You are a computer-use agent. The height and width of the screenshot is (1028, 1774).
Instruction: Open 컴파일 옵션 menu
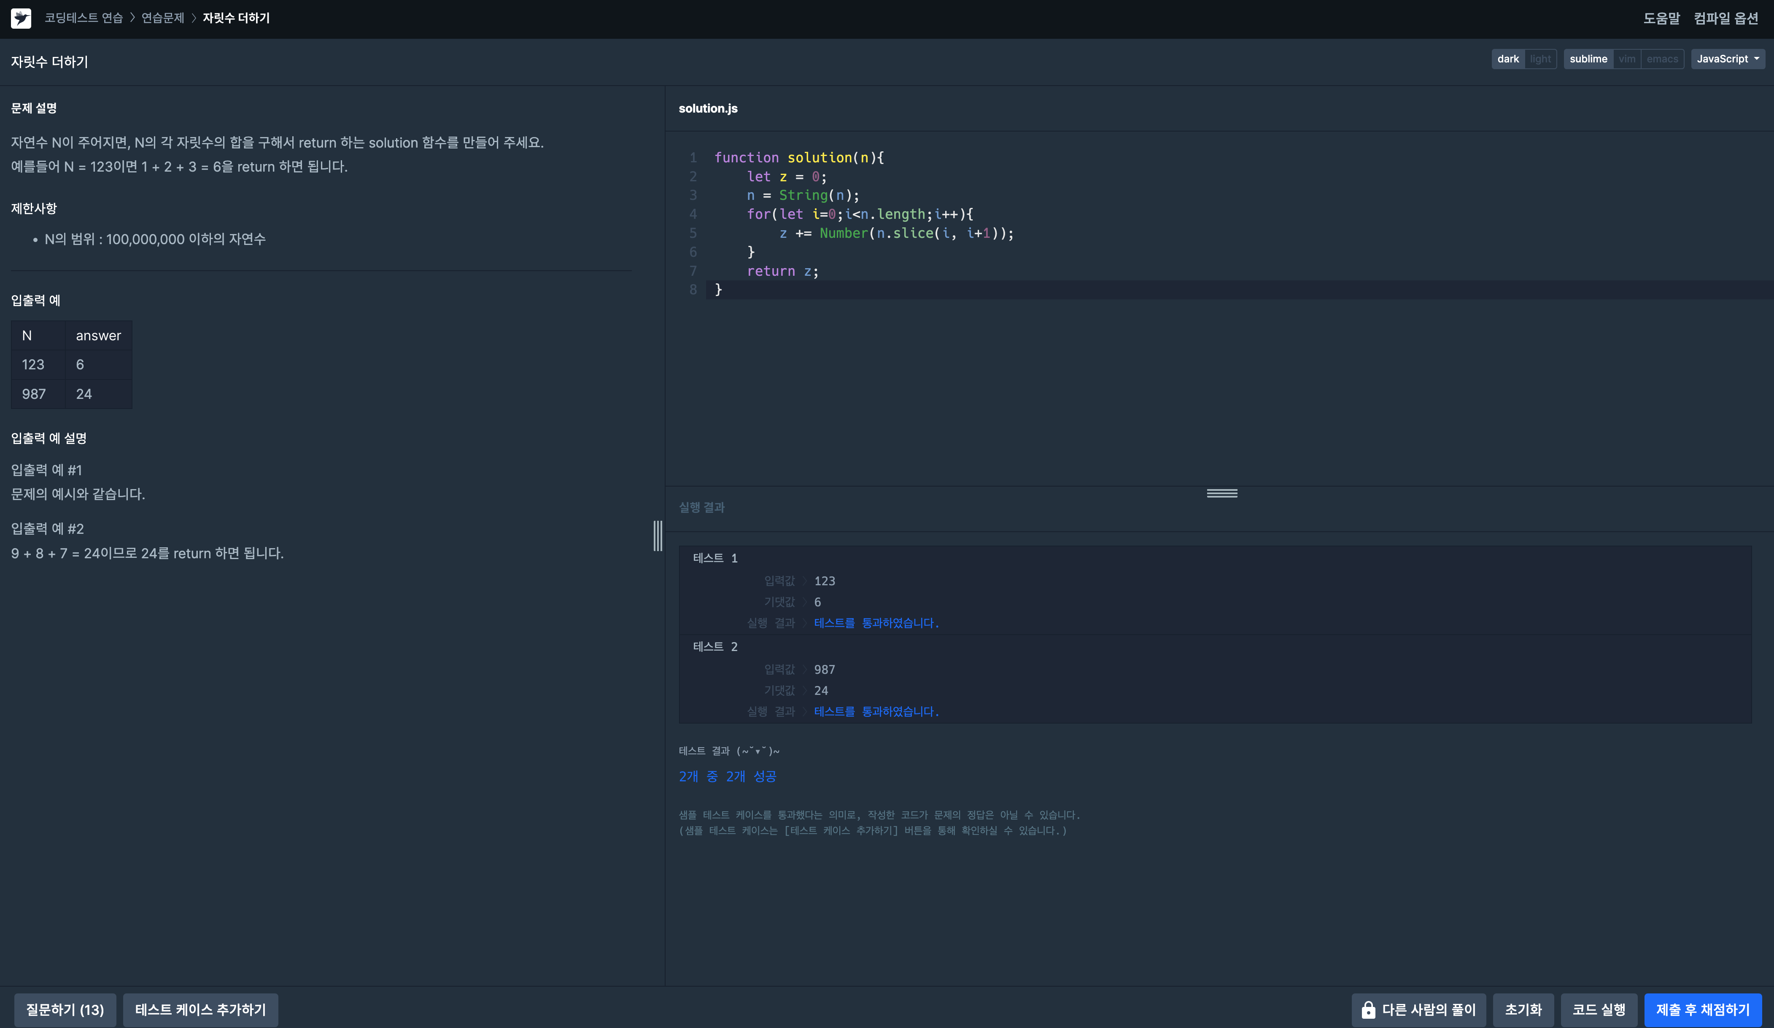pyautogui.click(x=1725, y=18)
